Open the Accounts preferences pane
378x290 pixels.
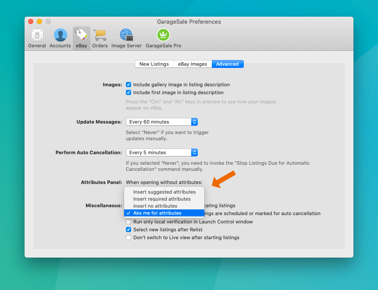tap(60, 39)
